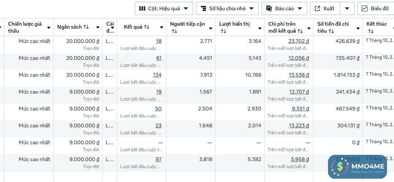Sort the Kết quả column via sort arrows
The height and width of the screenshot is (182, 394).
tap(147, 27)
